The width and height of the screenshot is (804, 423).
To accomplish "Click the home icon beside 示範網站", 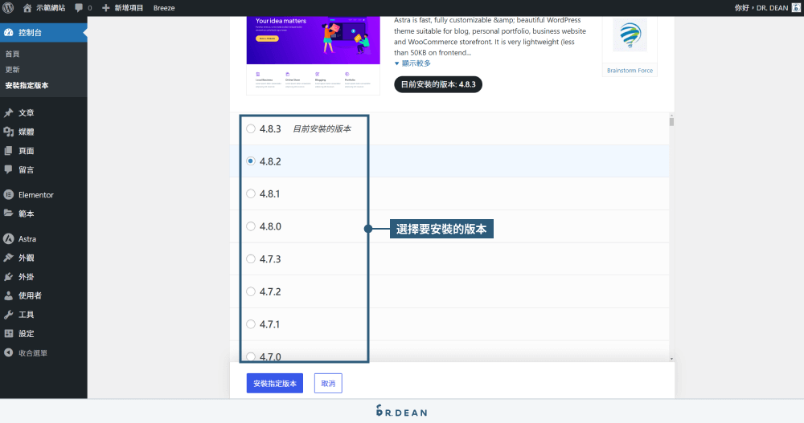I will (27, 8).
